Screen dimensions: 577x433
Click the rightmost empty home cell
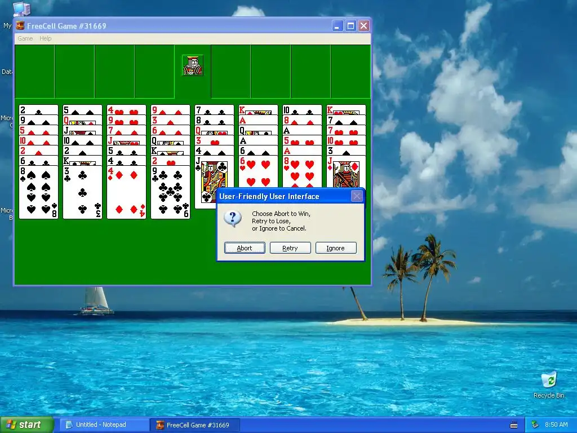[350, 72]
